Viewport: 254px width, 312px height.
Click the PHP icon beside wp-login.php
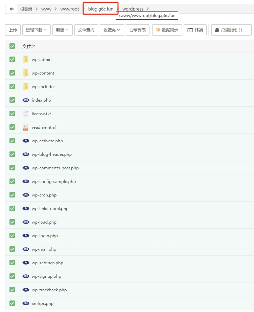[x=26, y=236]
